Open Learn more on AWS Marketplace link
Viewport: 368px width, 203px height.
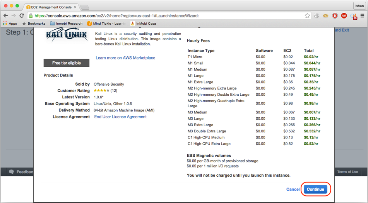[x=125, y=58]
